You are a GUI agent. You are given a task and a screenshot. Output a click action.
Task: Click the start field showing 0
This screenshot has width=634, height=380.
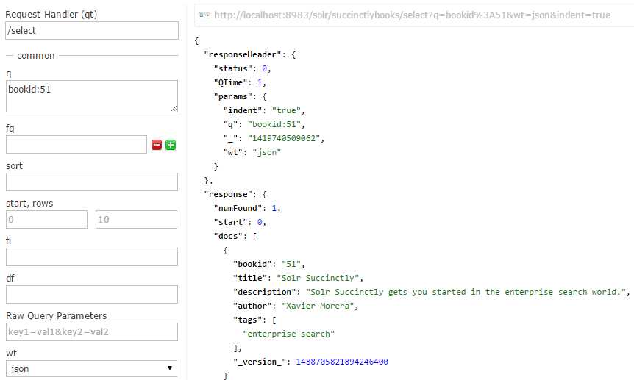point(46,220)
